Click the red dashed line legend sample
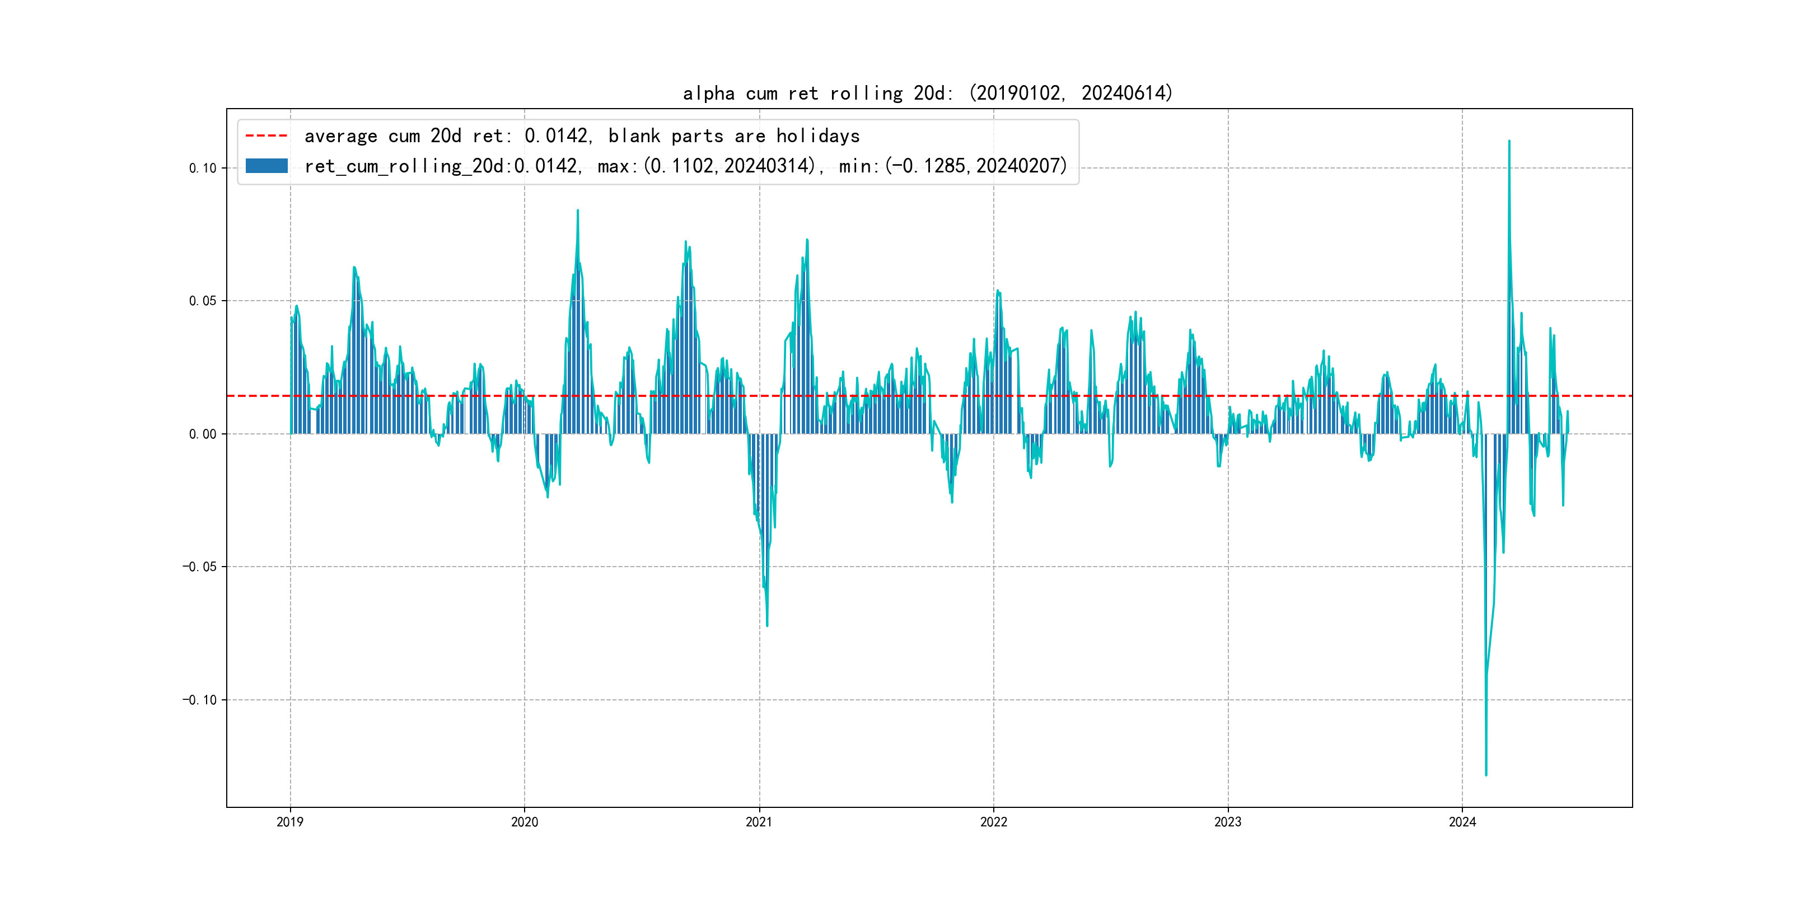This screenshot has height=907, width=1814. [x=266, y=135]
